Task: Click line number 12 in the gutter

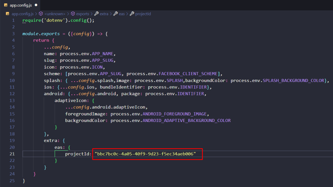Action: point(12,94)
